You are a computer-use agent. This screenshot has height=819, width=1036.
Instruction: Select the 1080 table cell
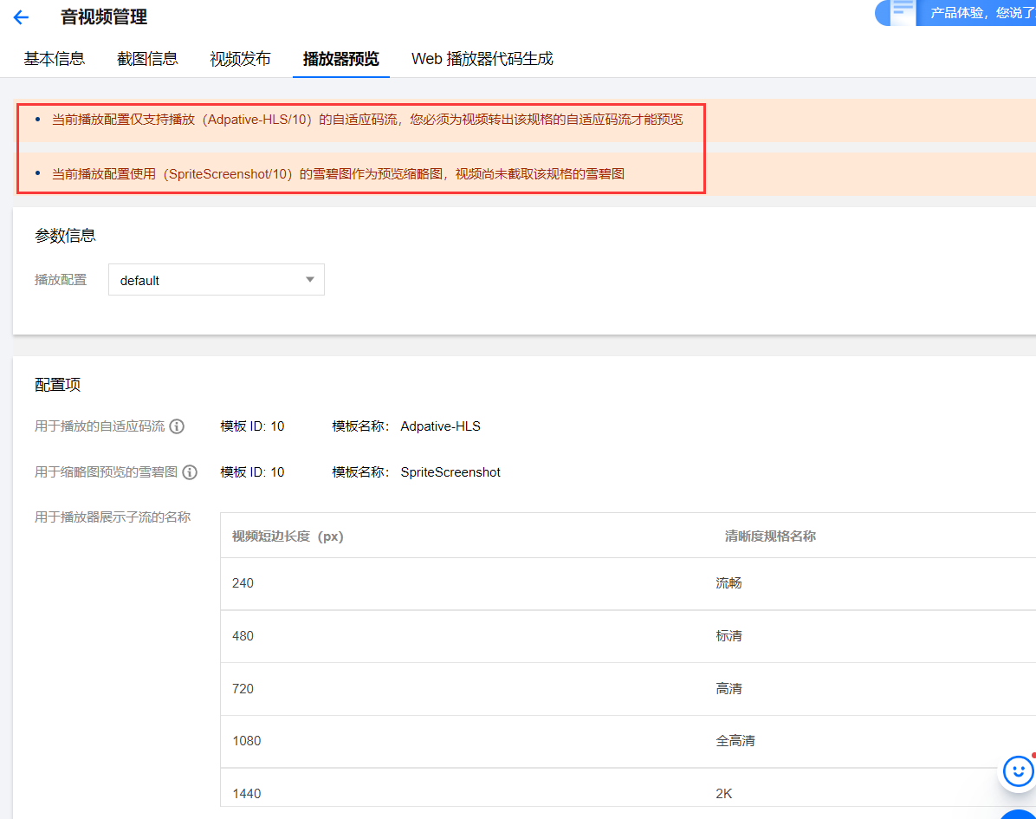pyautogui.click(x=247, y=741)
